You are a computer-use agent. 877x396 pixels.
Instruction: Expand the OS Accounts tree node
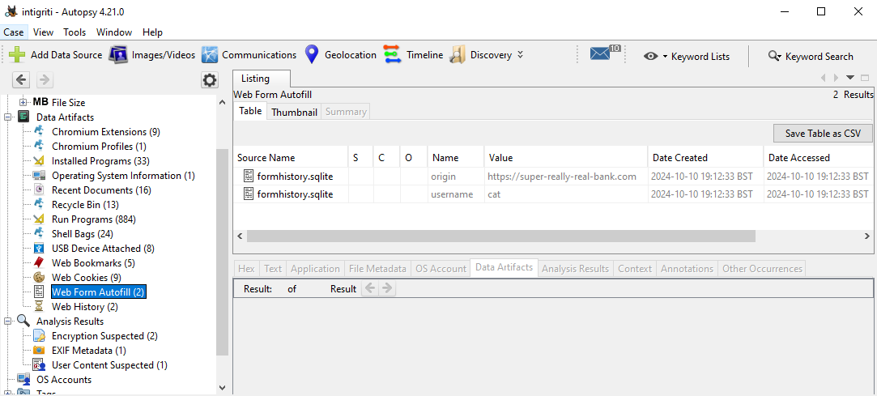coord(8,380)
